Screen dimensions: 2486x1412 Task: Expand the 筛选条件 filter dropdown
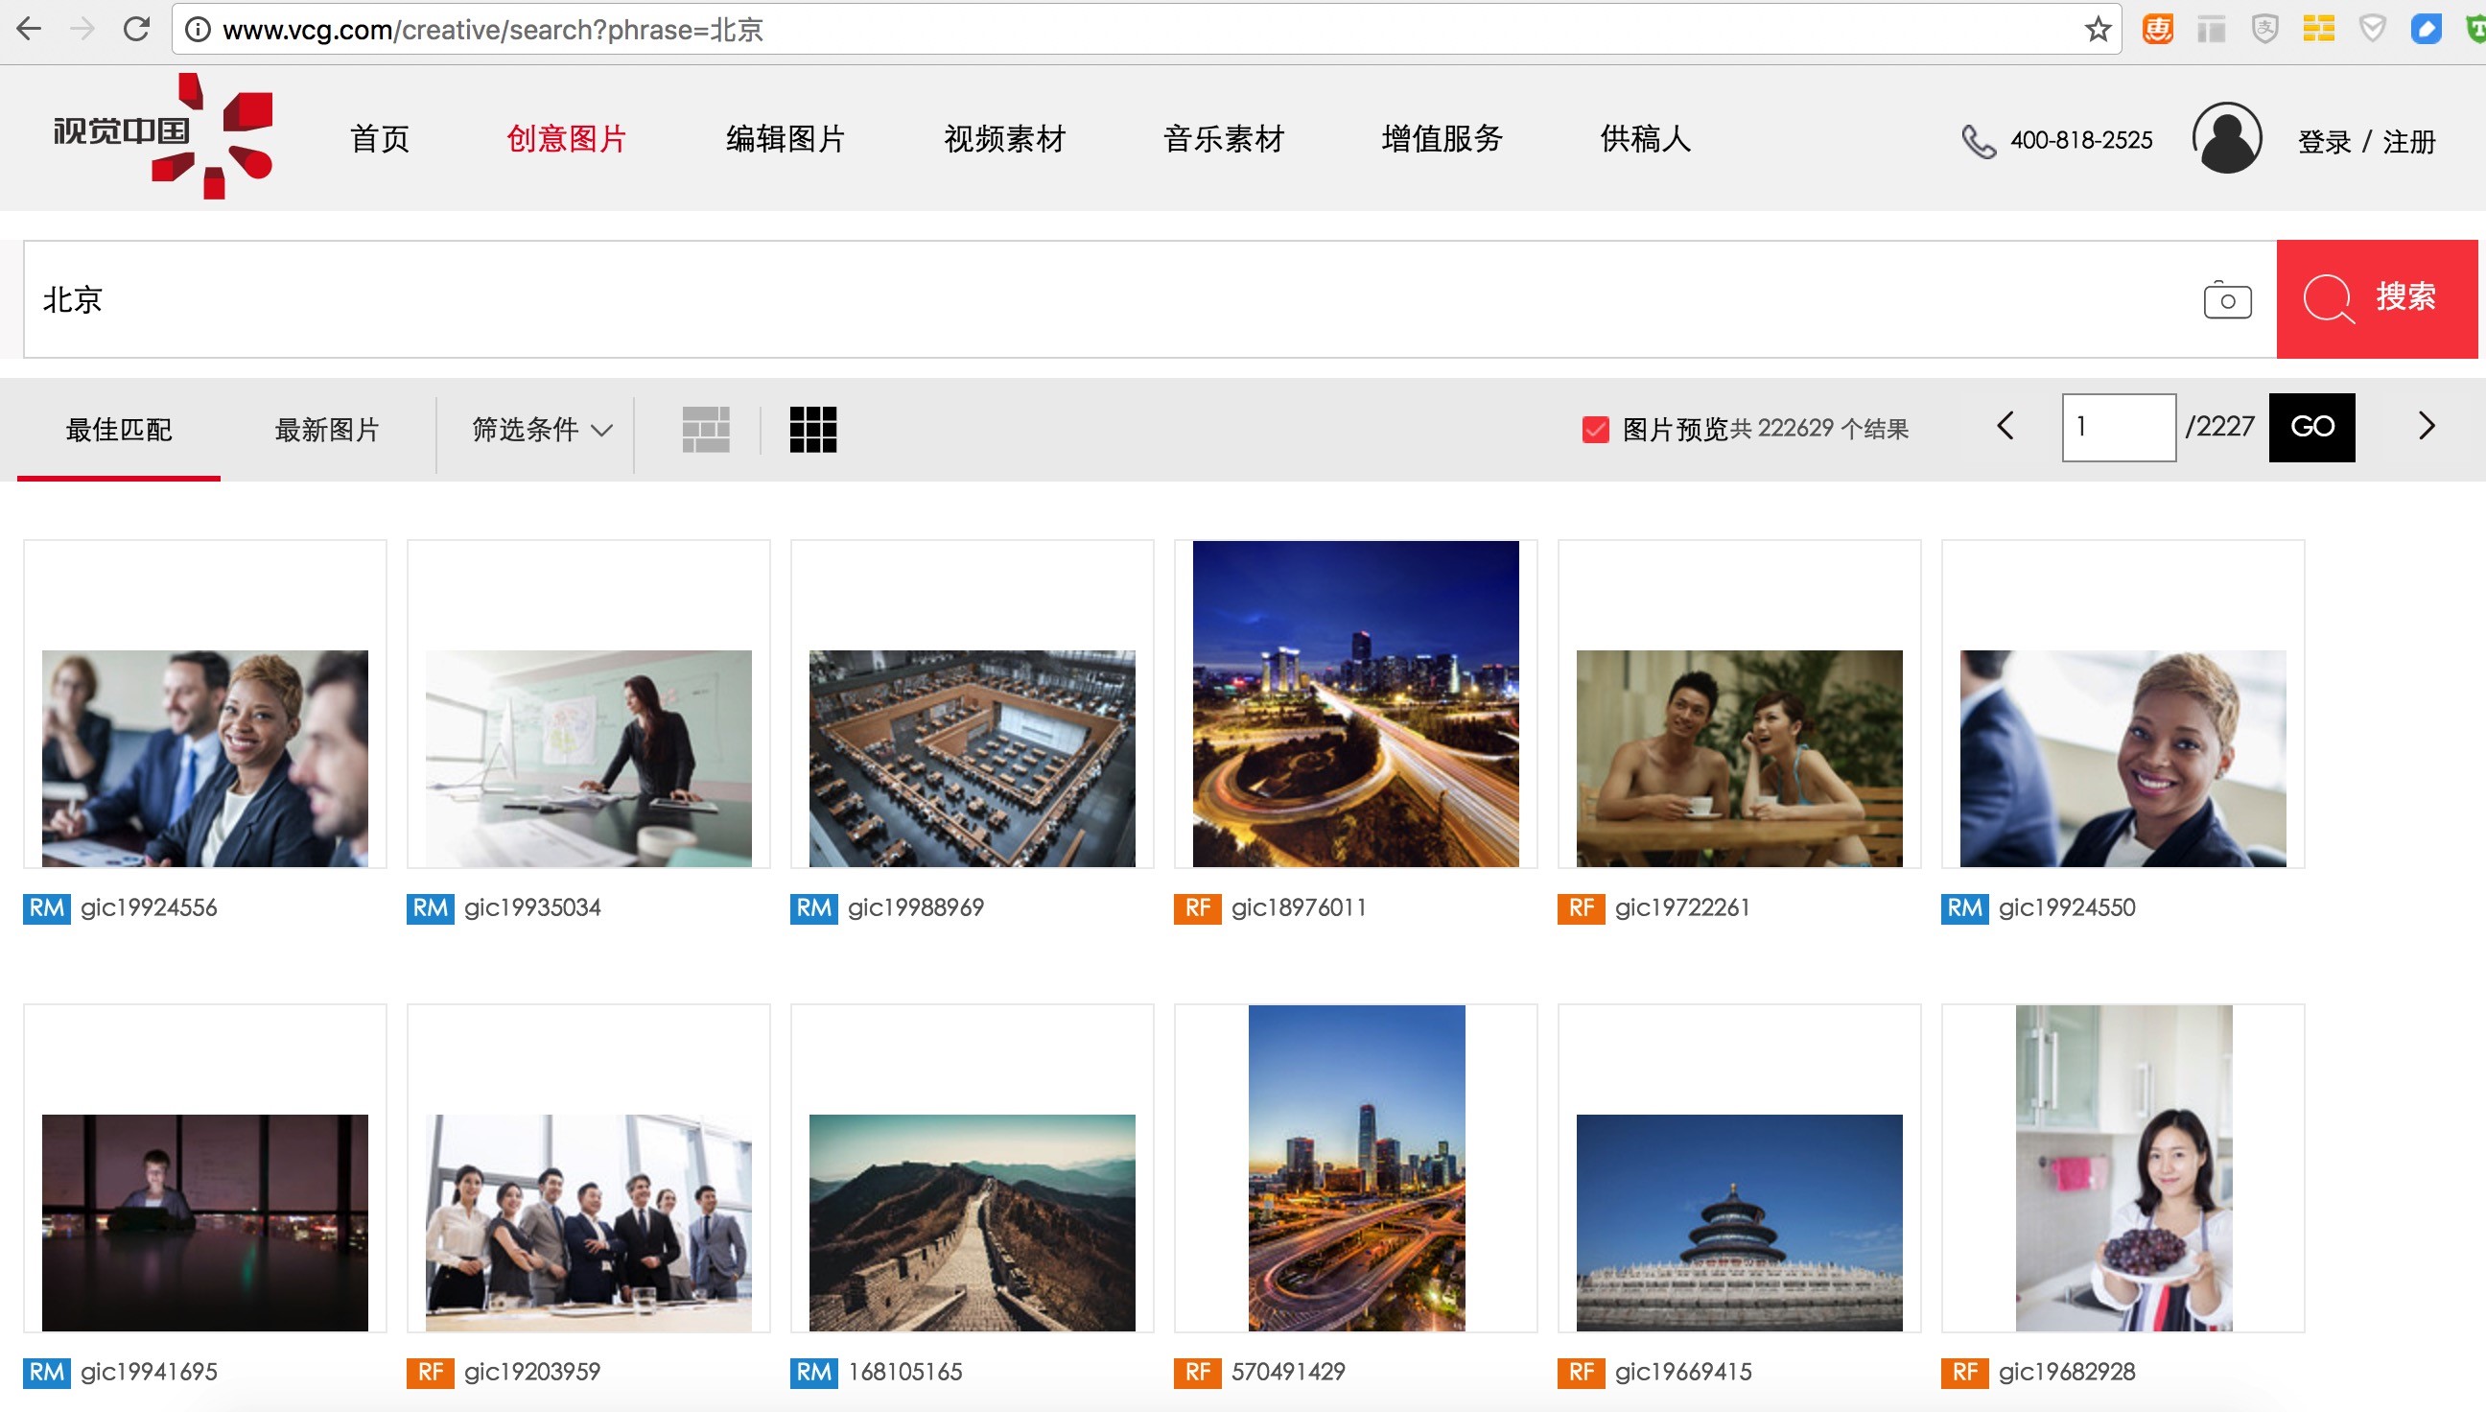click(x=541, y=429)
